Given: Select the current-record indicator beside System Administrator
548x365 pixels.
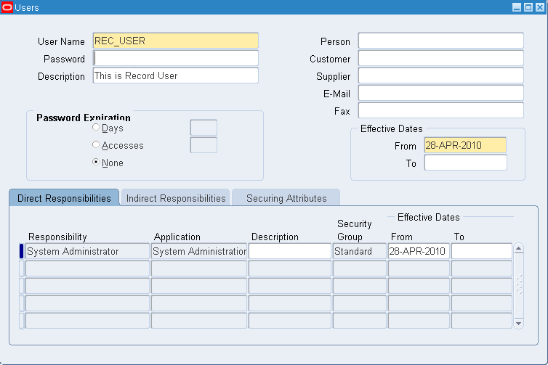Looking at the screenshot, I should tap(21, 251).
